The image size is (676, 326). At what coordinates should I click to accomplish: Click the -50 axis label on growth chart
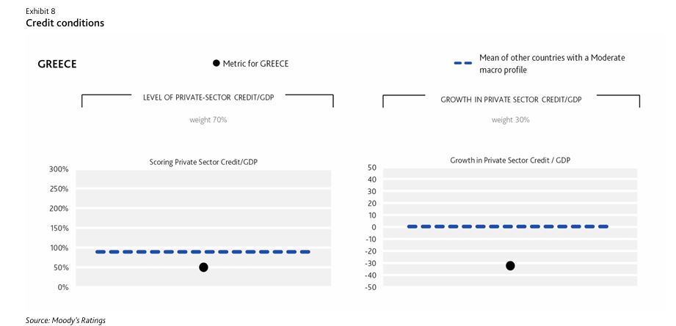[x=369, y=287]
